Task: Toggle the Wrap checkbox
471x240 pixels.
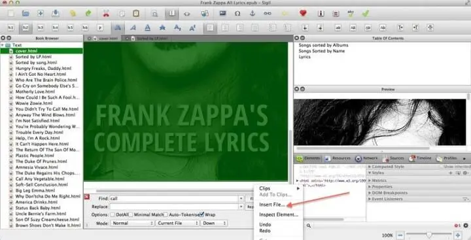Action: click(201, 214)
